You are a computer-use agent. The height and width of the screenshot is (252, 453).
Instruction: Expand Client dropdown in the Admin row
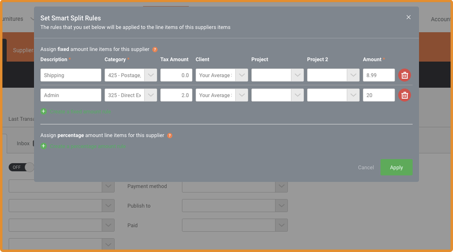pyautogui.click(x=242, y=95)
